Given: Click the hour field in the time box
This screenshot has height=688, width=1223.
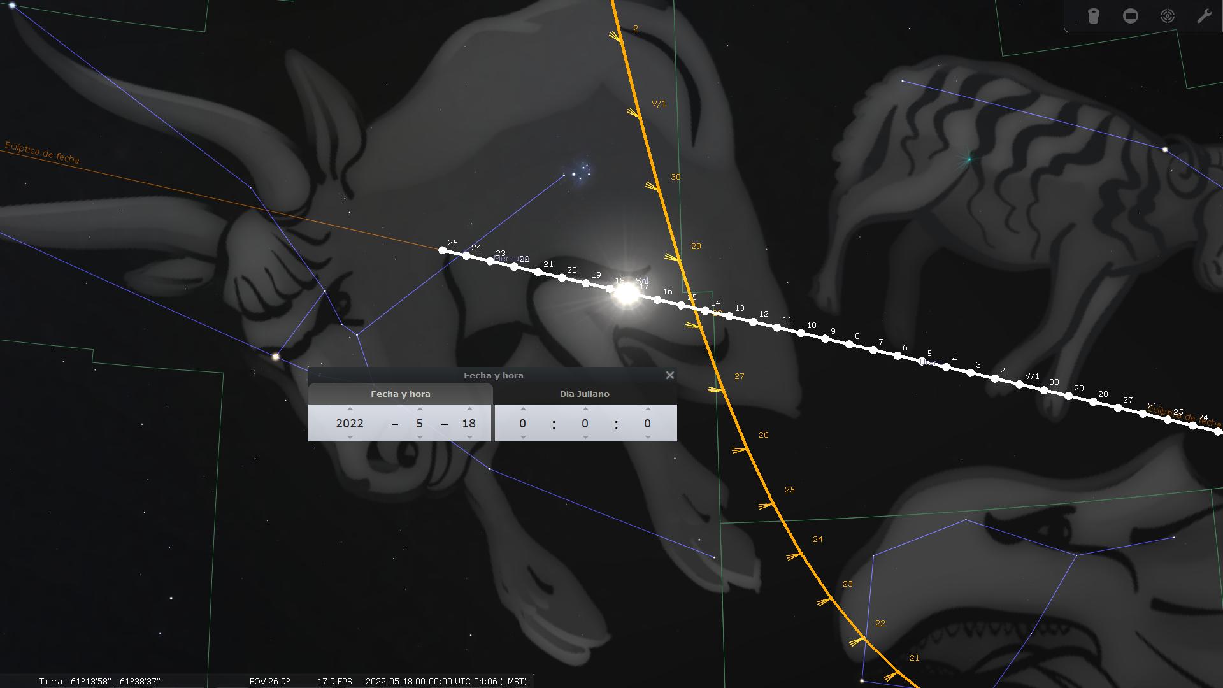Looking at the screenshot, I should [523, 423].
